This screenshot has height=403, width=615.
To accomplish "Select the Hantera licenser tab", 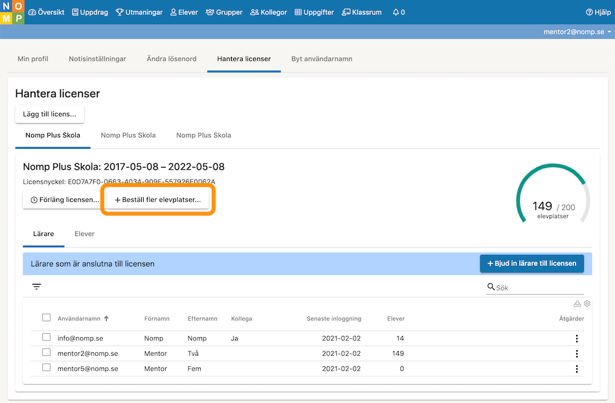I will coord(244,59).
